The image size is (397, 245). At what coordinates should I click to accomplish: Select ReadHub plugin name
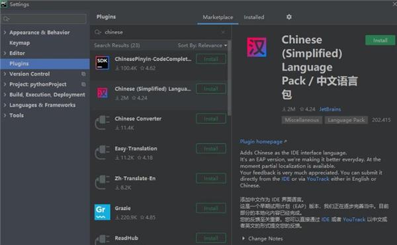[x=126, y=238]
